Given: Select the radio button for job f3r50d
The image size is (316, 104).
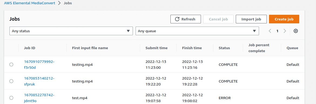Looking at the screenshot, I should point(12,64).
